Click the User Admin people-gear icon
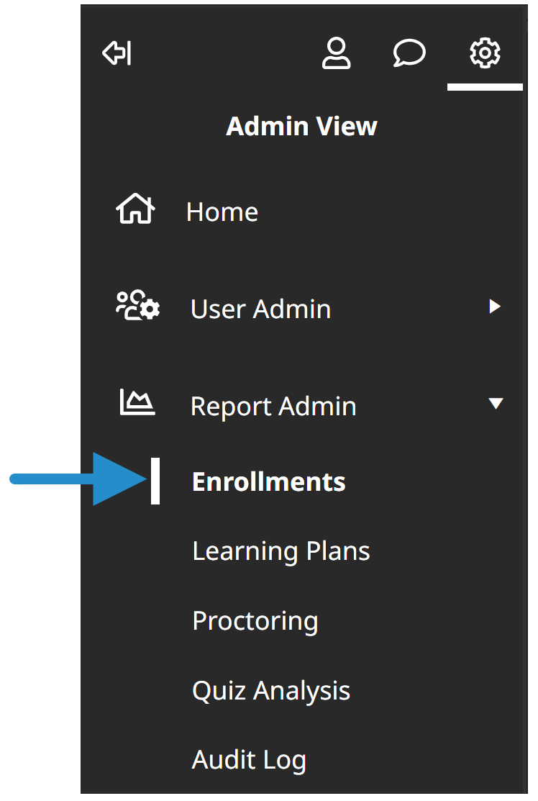Image resolution: width=538 pixels, height=801 pixels. 138,305
